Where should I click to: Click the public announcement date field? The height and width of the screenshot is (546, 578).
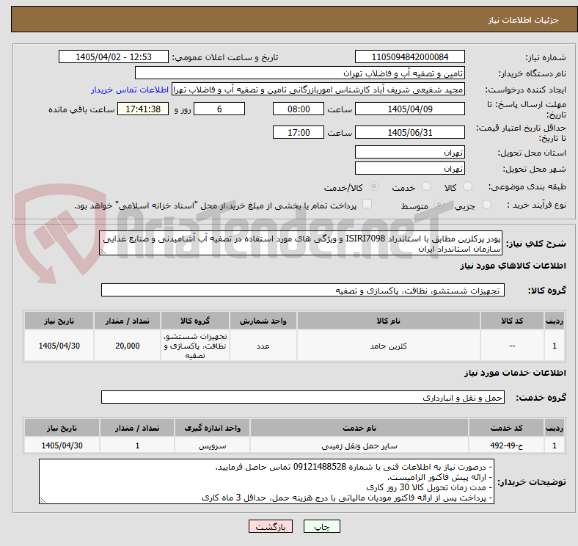tap(114, 57)
